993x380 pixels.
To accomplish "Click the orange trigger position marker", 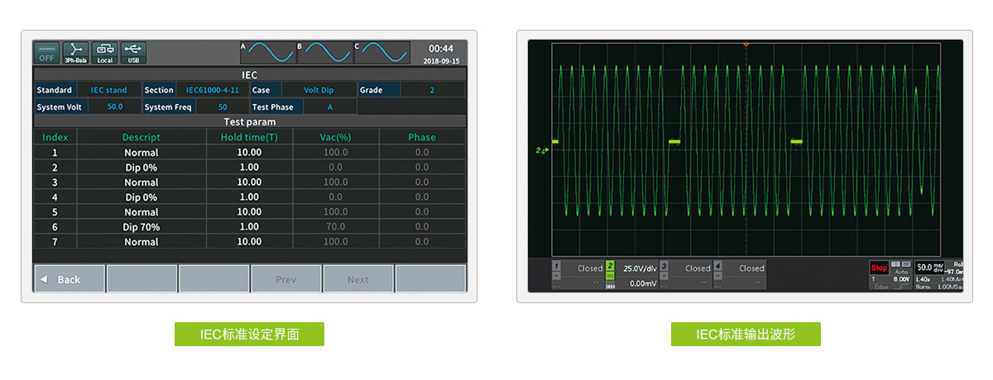I will pyautogui.click(x=746, y=44).
